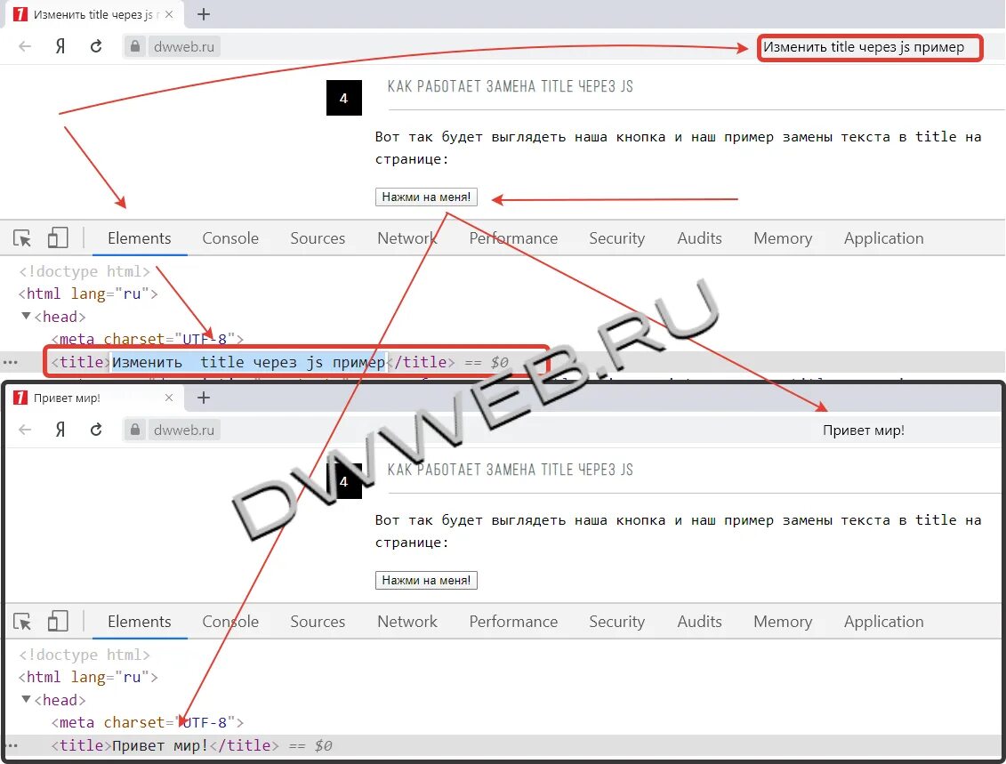This screenshot has height=764, width=1006.
Task: Toggle device toolbar in lower DevTools
Action: pyautogui.click(x=58, y=622)
